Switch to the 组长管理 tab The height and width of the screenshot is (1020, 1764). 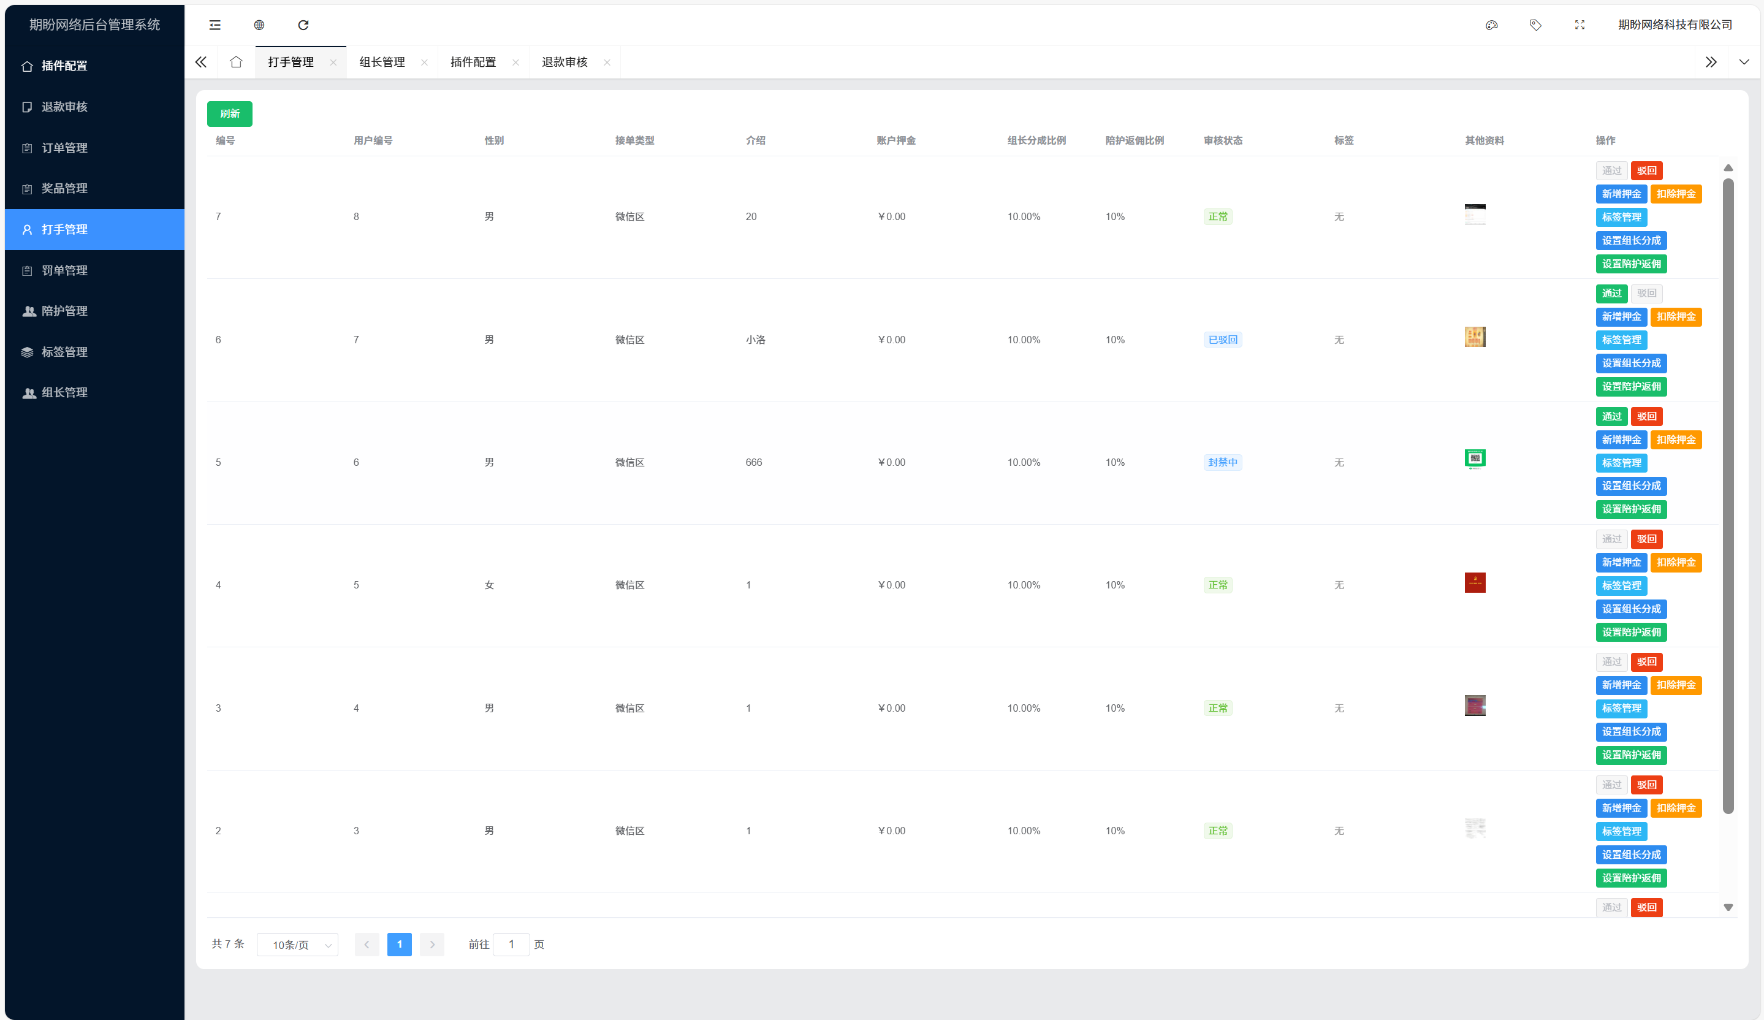pyautogui.click(x=382, y=63)
